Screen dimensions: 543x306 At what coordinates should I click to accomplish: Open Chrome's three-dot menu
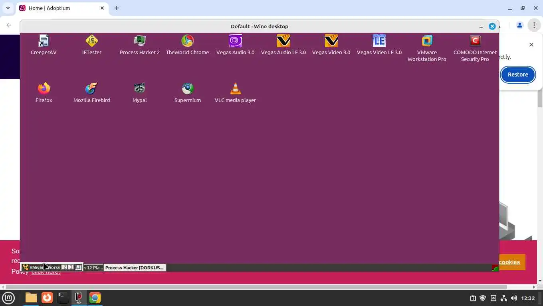[534, 25]
